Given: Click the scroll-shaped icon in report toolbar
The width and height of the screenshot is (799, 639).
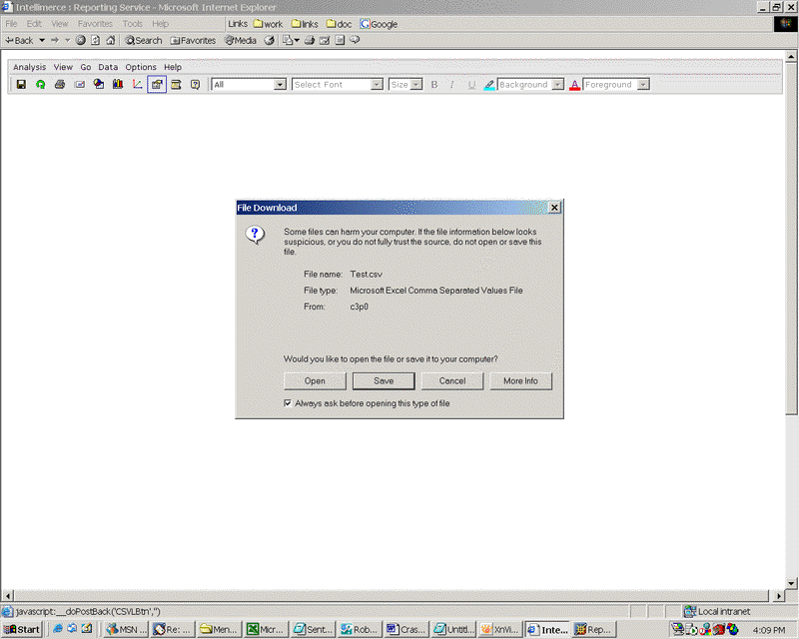Looking at the screenshot, I should tap(176, 84).
